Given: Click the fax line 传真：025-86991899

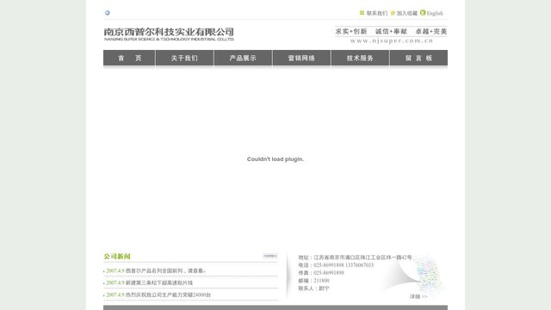Looking at the screenshot, I should [x=321, y=273].
